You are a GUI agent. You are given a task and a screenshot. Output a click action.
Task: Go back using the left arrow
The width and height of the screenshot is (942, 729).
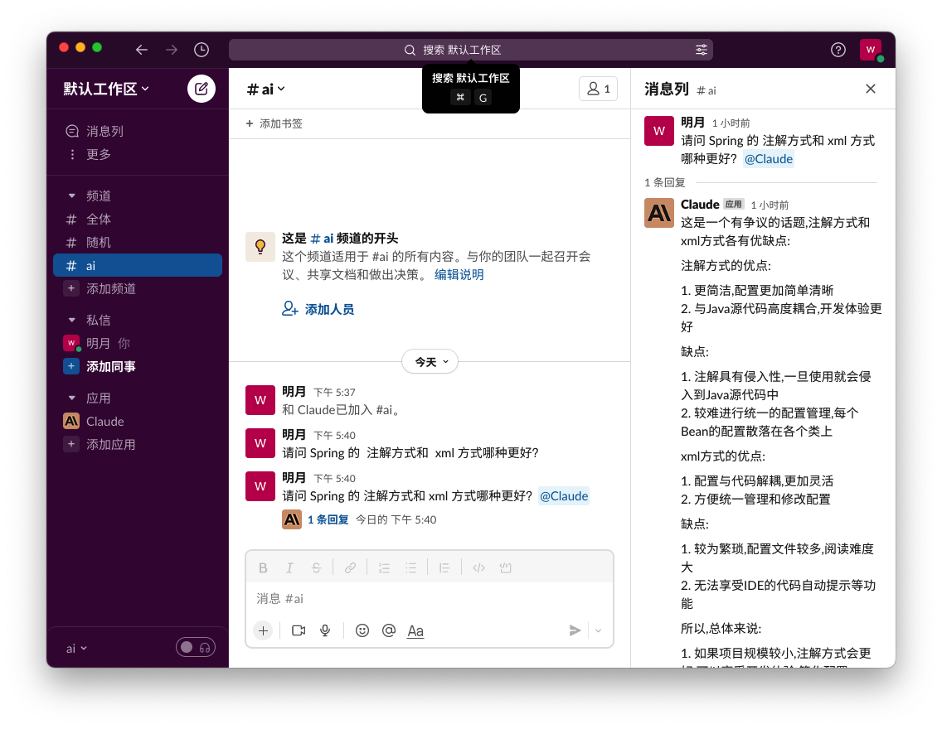click(142, 50)
